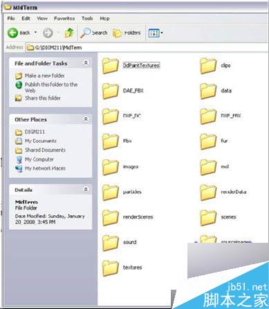Open the Favorites menu

tap(64, 19)
